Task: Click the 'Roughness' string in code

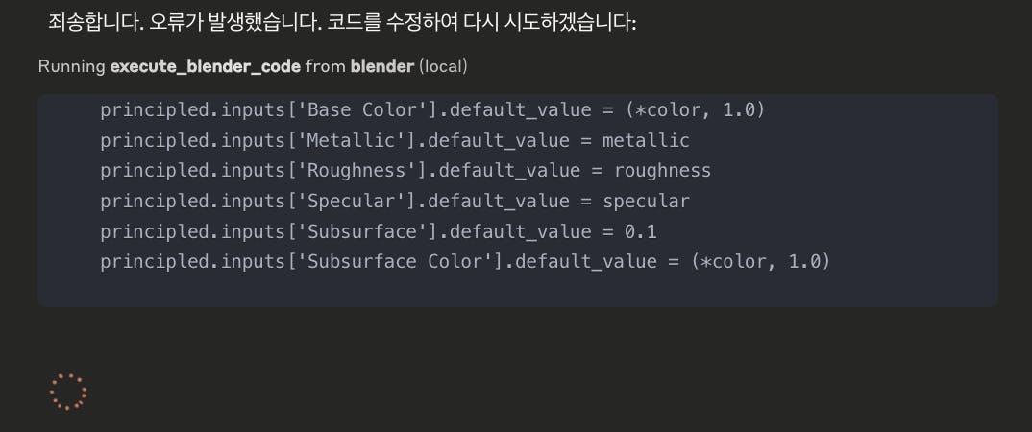Action: click(x=356, y=171)
